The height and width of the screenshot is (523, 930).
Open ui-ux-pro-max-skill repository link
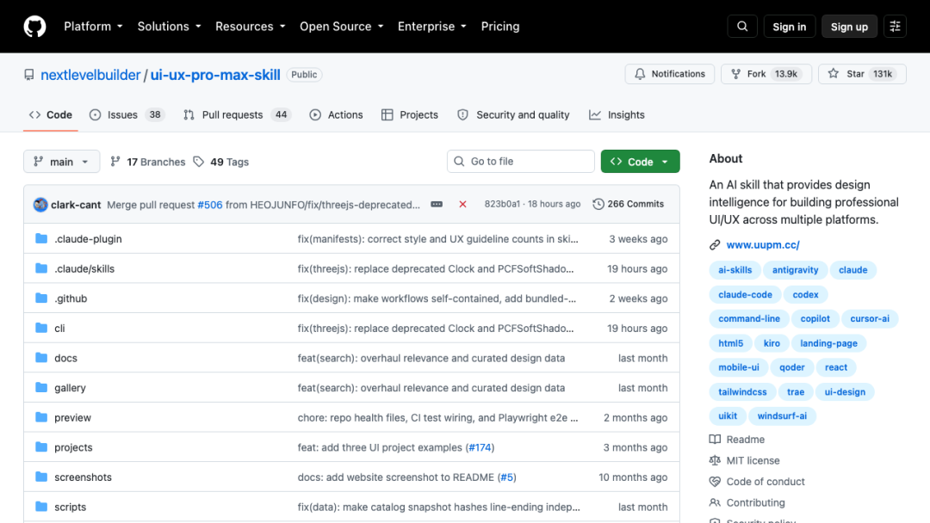215,75
